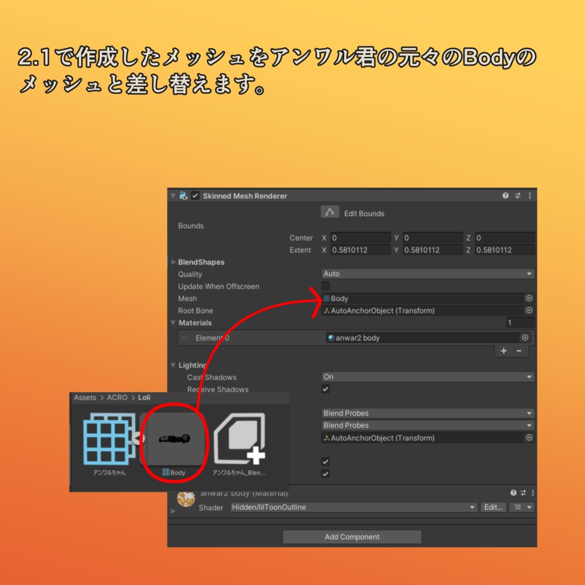Open the Cast Shadows On dropdown
The height and width of the screenshot is (585, 585).
click(427, 377)
